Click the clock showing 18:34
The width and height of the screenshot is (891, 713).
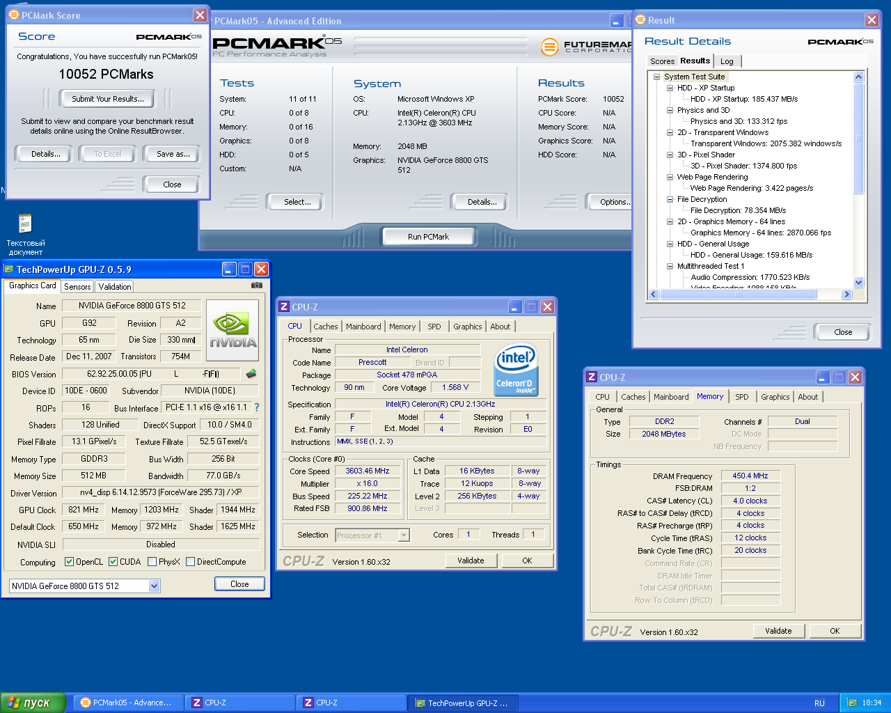click(x=872, y=703)
